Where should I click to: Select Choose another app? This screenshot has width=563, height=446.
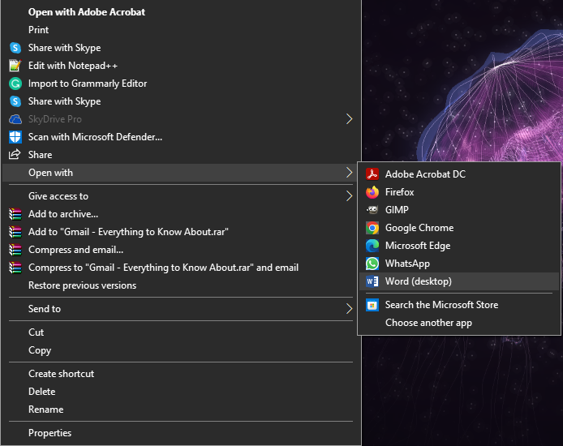[x=459, y=323]
